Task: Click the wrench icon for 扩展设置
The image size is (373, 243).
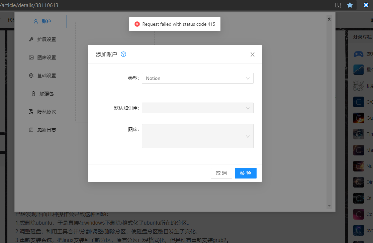Action: pyautogui.click(x=31, y=39)
